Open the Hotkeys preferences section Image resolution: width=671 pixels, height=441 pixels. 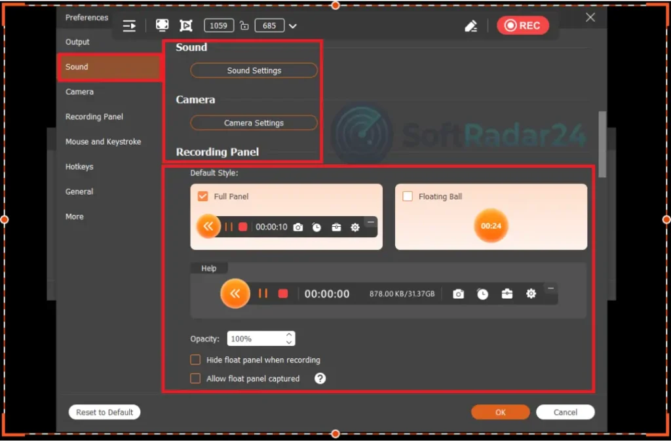click(79, 166)
